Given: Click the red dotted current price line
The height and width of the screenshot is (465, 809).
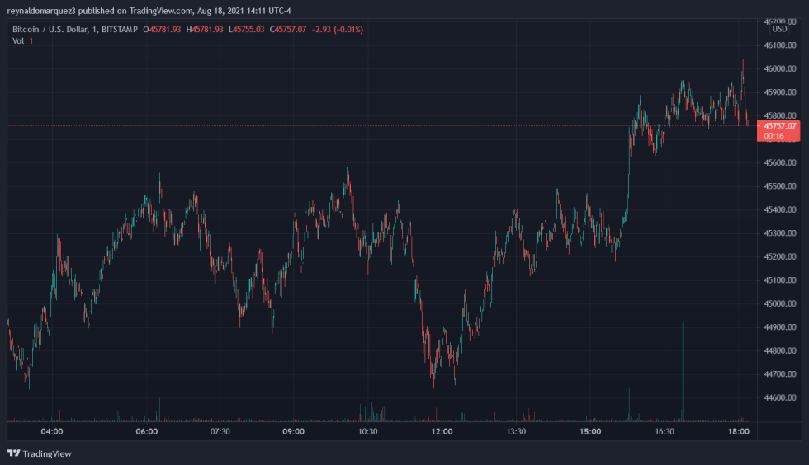Looking at the screenshot, I should 330,126.
